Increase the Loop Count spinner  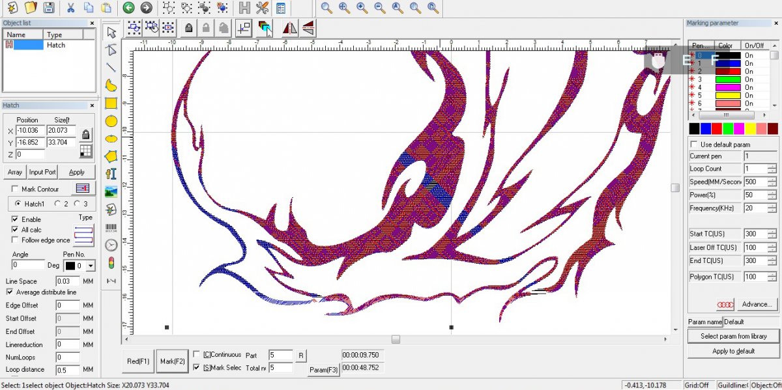[x=772, y=166]
